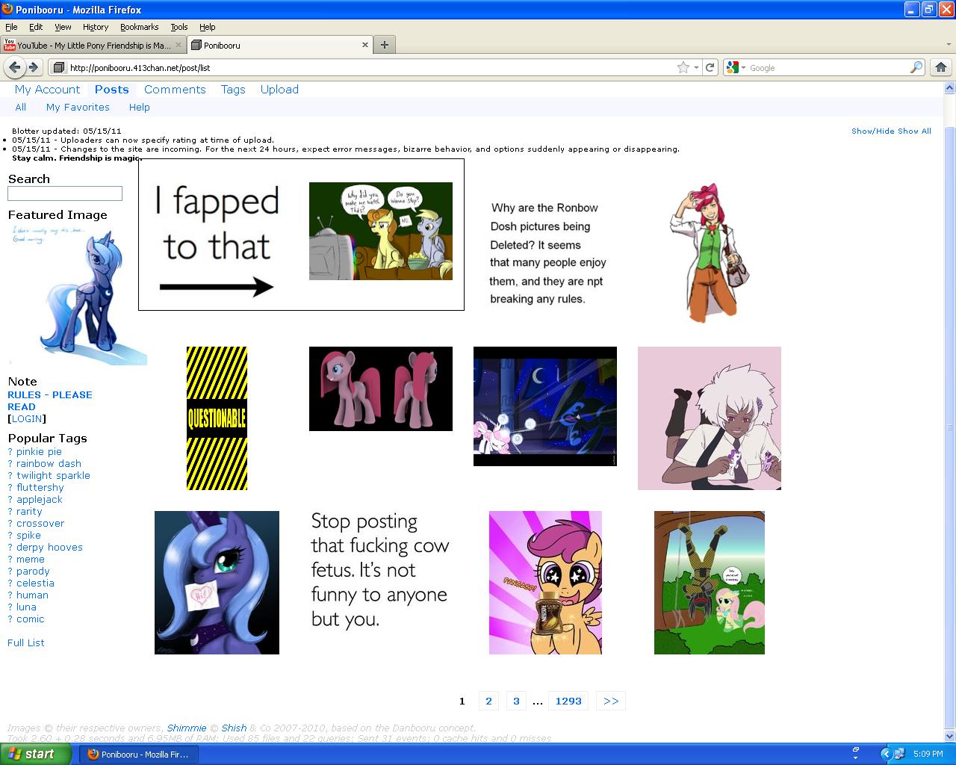Select the fluttershy tag
Image resolution: width=956 pixels, height=765 pixels.
[x=40, y=488]
